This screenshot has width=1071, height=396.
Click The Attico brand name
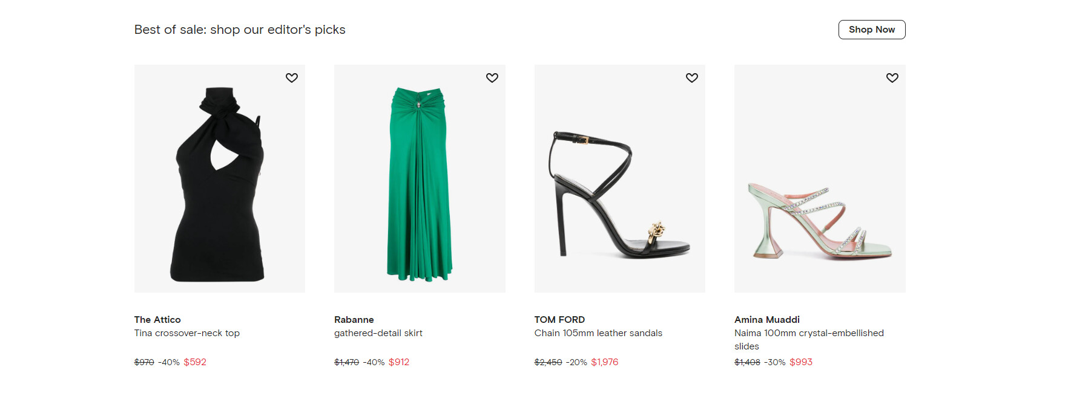157,319
